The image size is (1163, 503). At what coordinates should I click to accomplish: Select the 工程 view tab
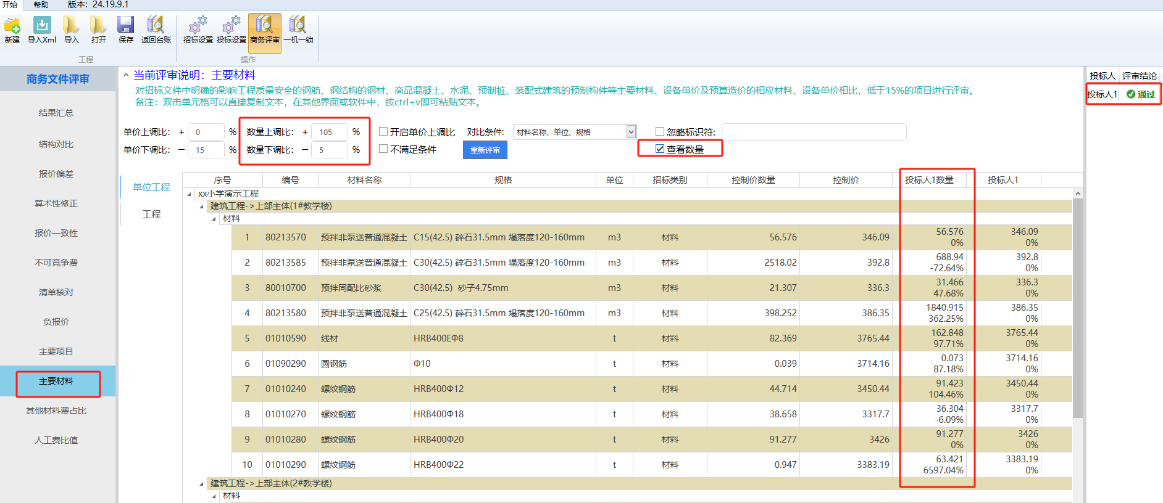coord(151,214)
